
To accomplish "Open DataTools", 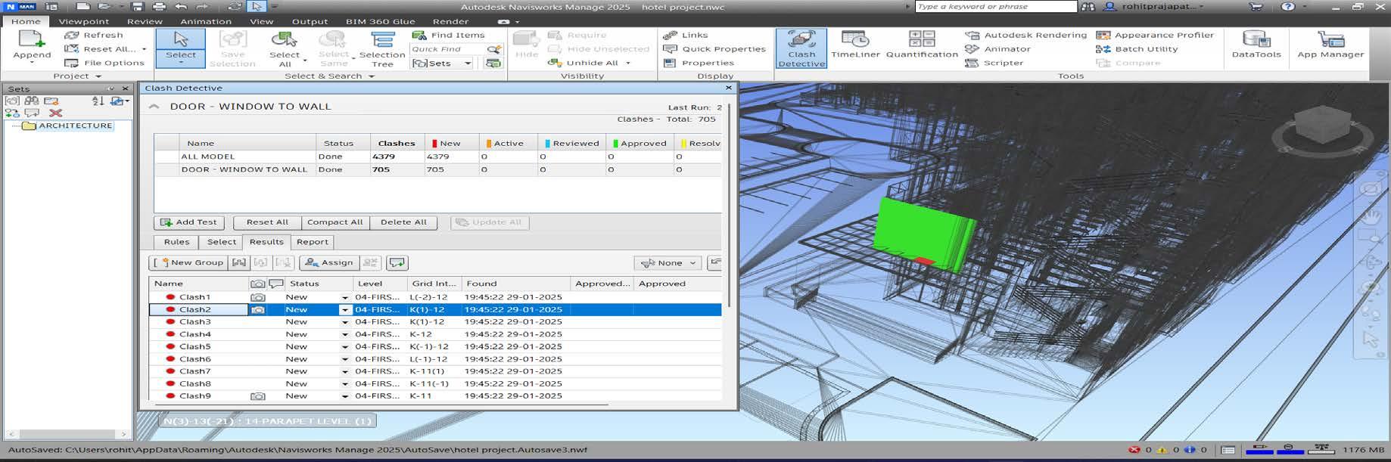I will [1256, 45].
